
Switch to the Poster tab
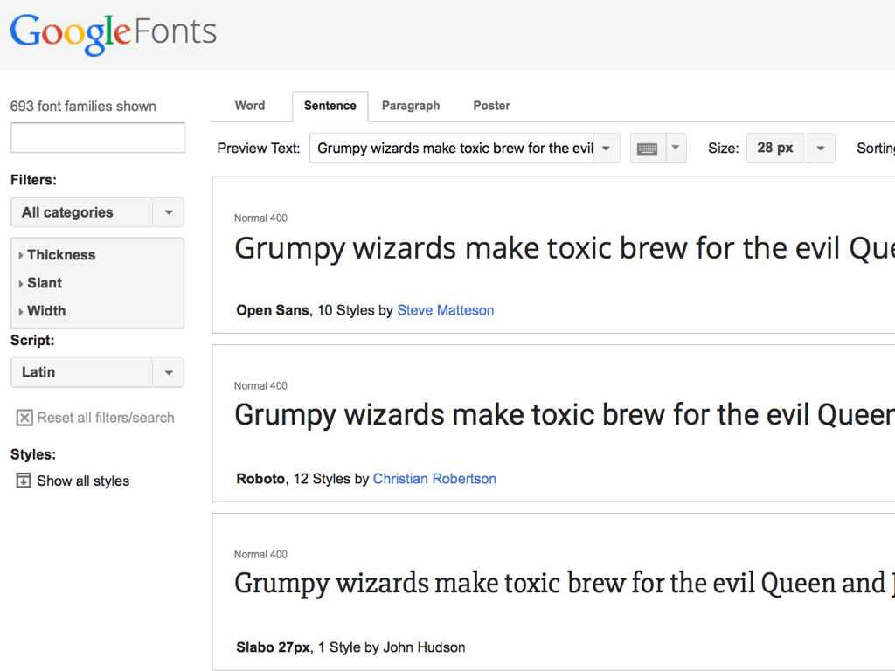pyautogui.click(x=491, y=106)
